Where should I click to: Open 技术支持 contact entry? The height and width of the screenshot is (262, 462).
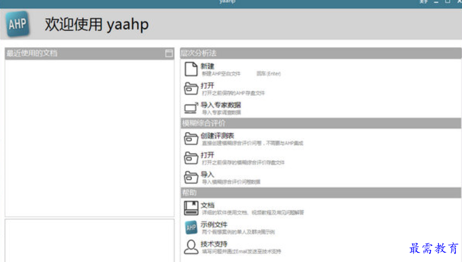point(214,244)
